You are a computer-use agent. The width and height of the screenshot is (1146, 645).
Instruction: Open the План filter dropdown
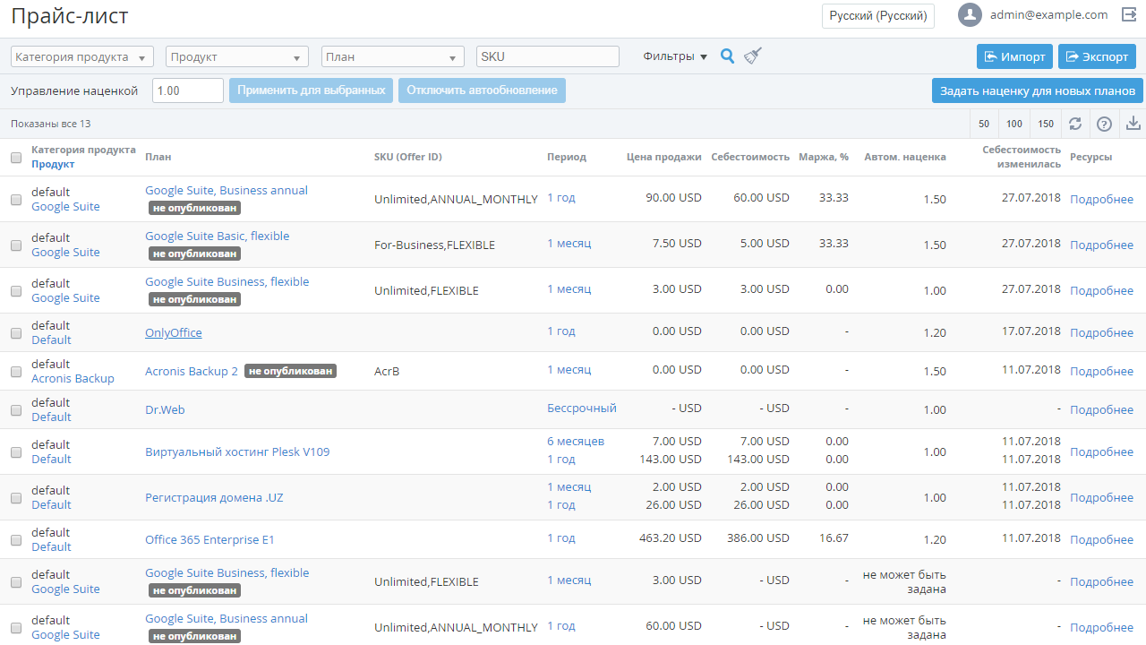point(393,56)
